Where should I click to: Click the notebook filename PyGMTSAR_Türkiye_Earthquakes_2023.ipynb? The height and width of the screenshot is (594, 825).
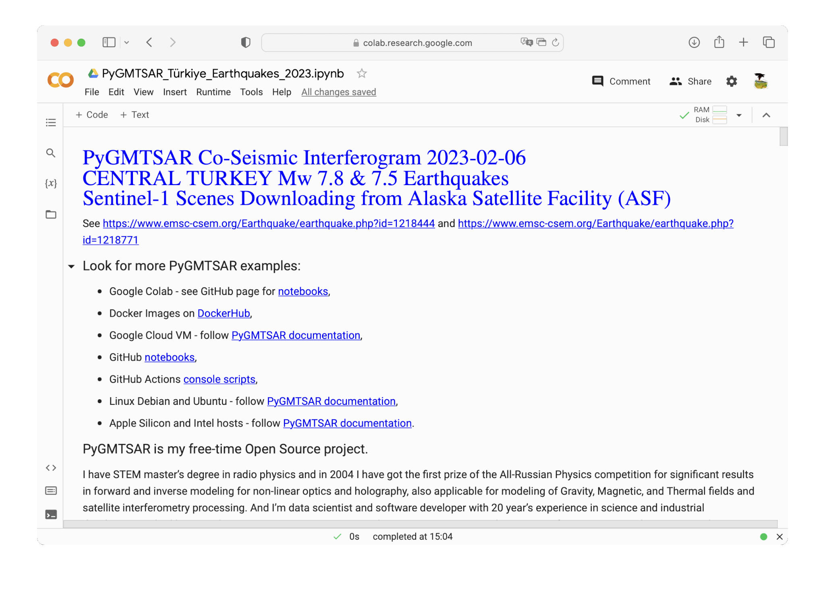pyautogui.click(x=223, y=74)
